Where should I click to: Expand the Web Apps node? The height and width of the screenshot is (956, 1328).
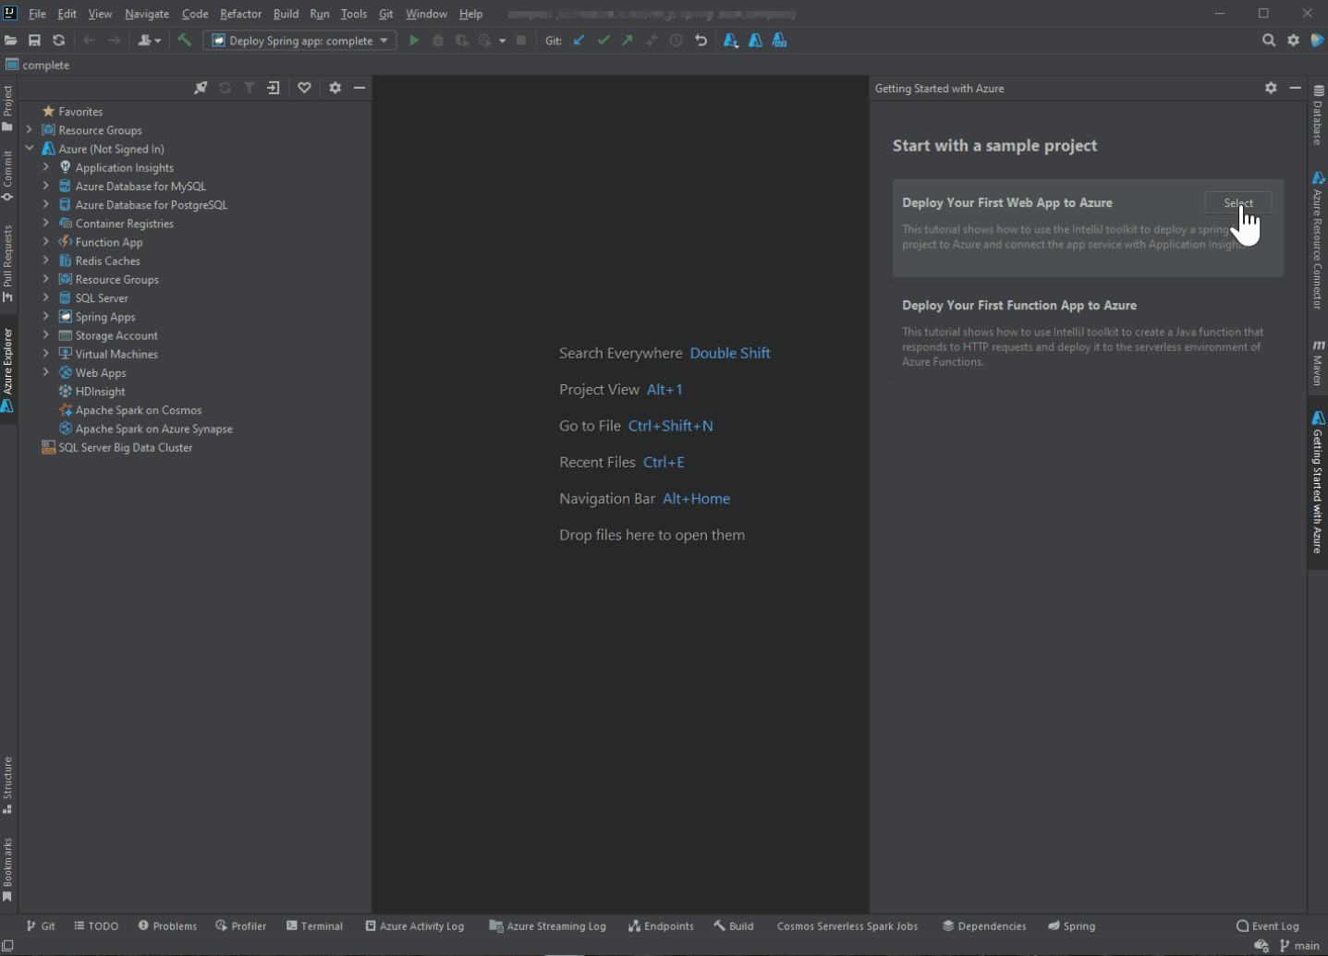point(45,372)
